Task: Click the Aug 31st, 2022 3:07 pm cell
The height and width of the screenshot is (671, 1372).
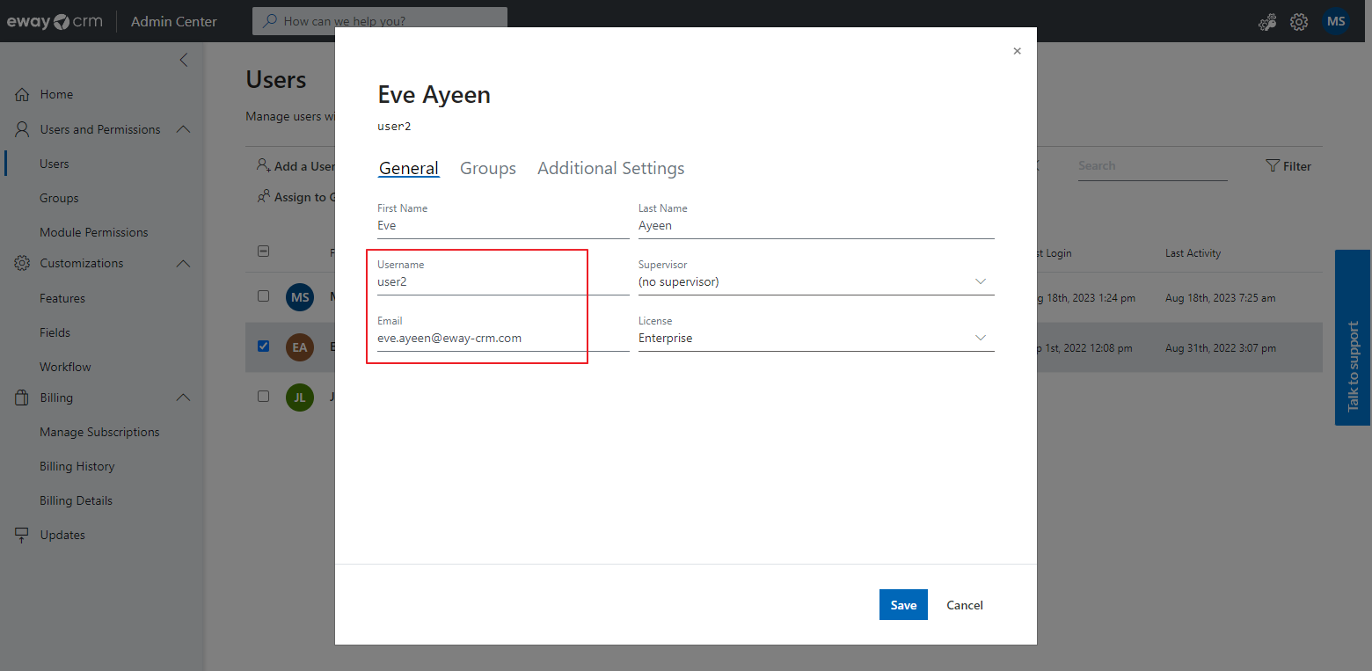Action: pos(1221,348)
